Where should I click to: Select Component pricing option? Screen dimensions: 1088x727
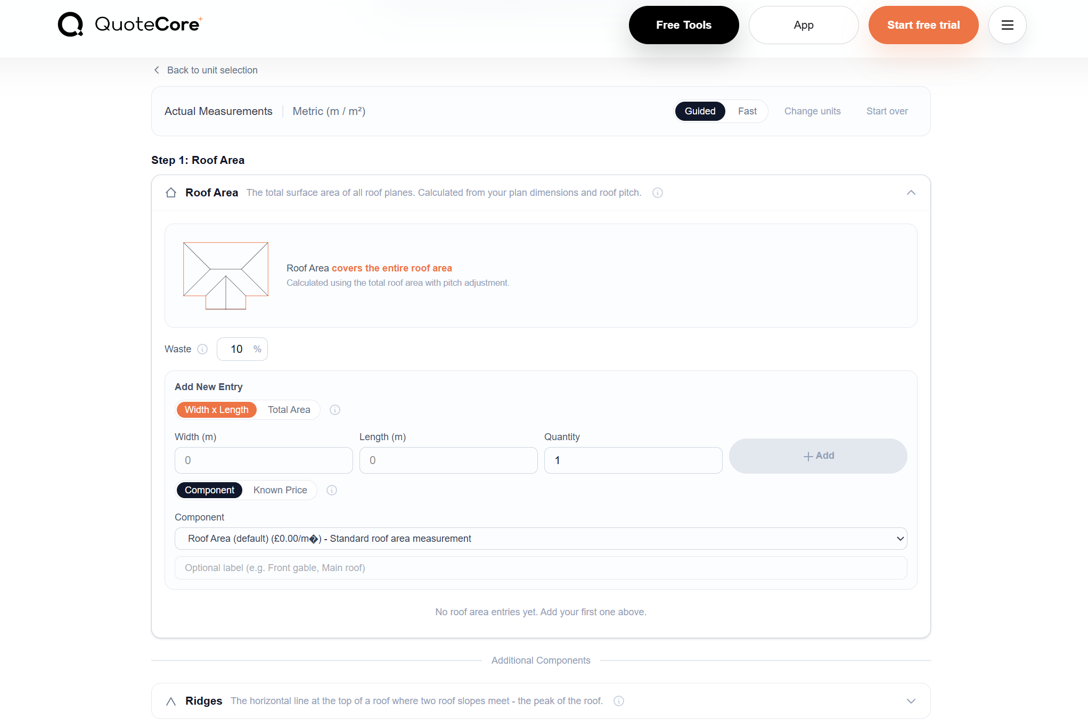point(209,490)
